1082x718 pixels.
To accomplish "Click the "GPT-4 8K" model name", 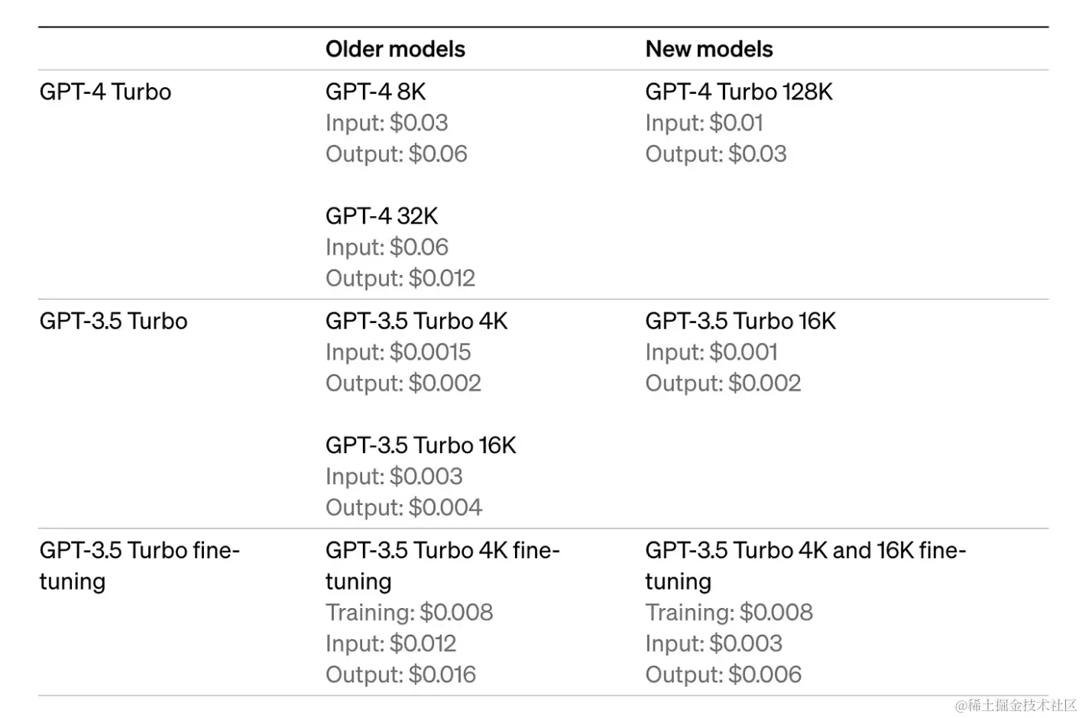I will click(375, 92).
